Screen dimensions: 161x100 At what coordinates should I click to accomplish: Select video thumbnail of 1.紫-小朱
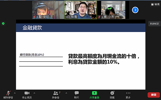(113, 10)
